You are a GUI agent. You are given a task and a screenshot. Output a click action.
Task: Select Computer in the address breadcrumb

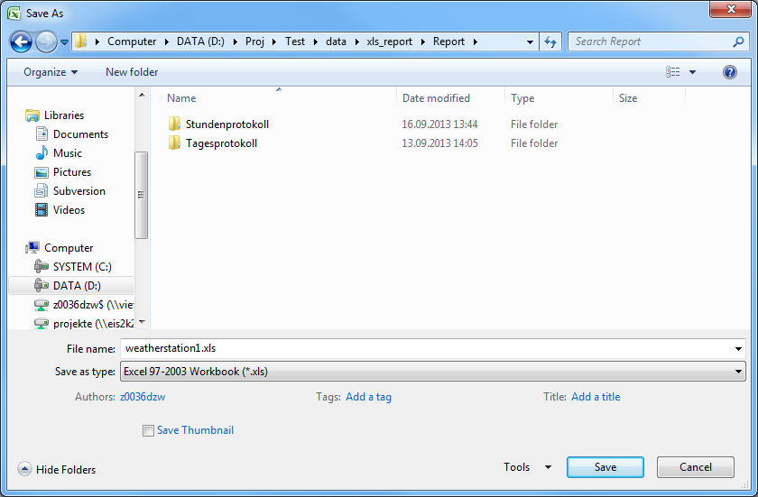coord(132,41)
